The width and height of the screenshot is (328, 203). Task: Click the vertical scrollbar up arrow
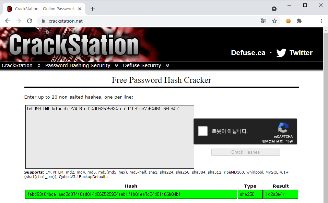326,30
